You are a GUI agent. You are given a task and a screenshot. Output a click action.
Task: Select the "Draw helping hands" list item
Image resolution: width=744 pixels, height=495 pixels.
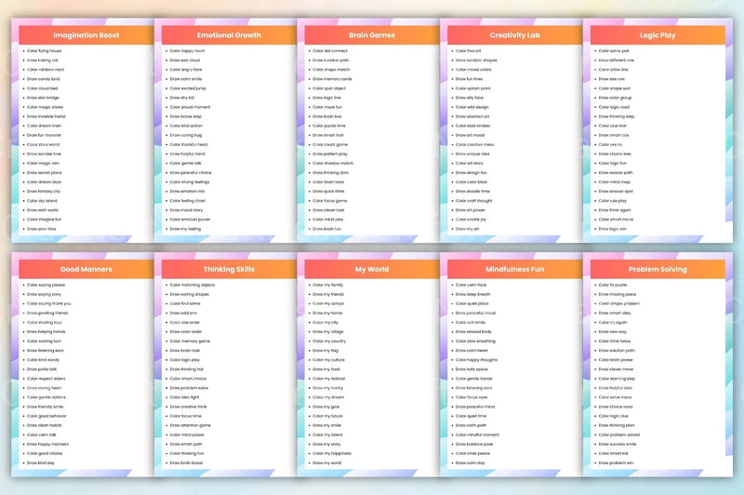coord(46,332)
